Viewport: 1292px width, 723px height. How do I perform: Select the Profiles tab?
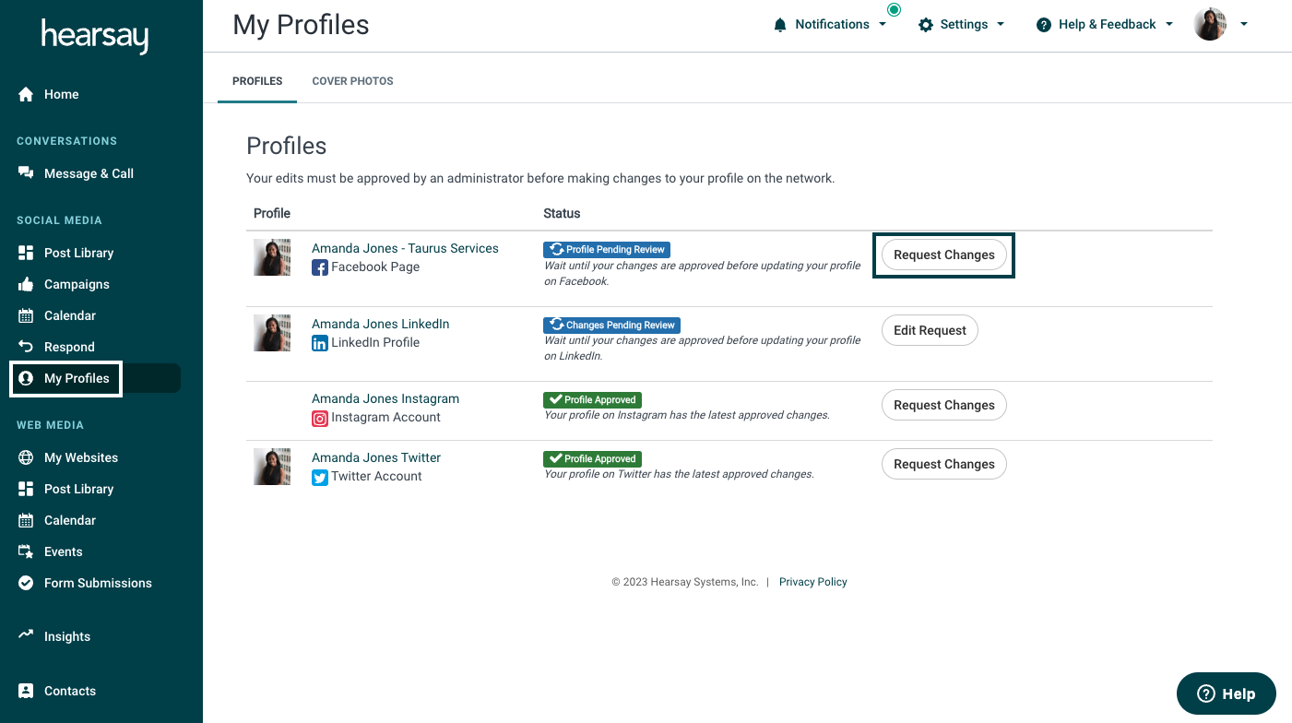[256, 81]
